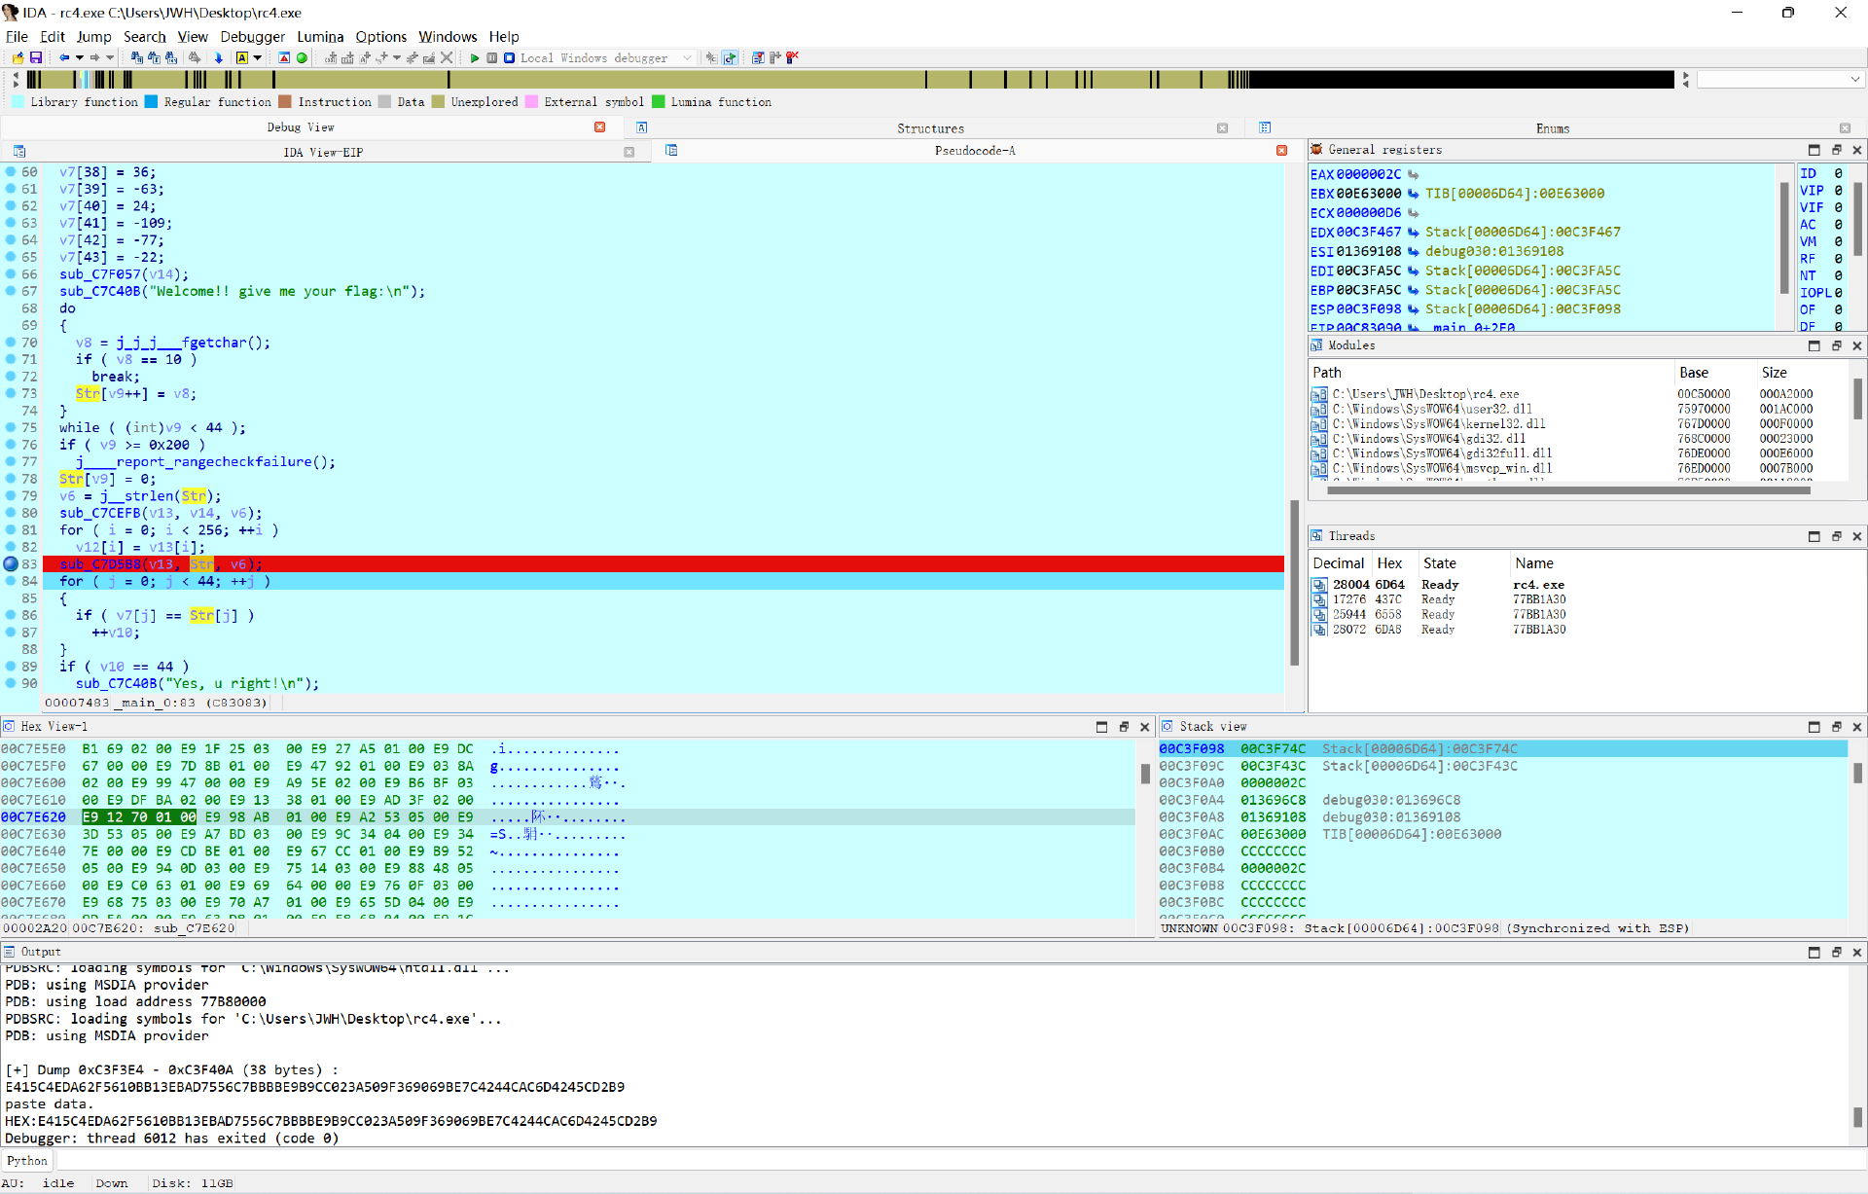
Task: Open the navigation band address dropdown
Action: [1854, 80]
